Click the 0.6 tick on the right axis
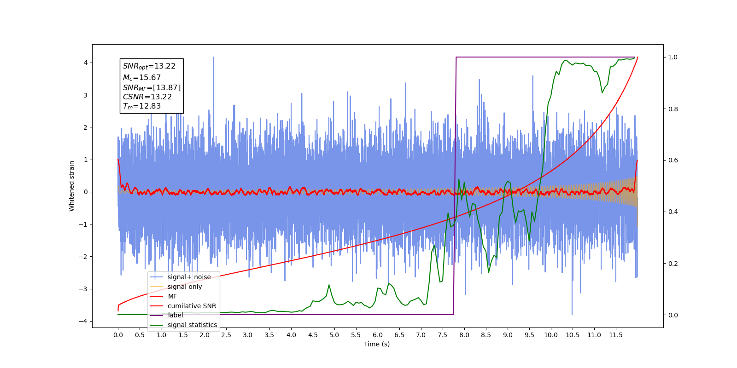Viewport: 737px width, 368px height. point(673,161)
